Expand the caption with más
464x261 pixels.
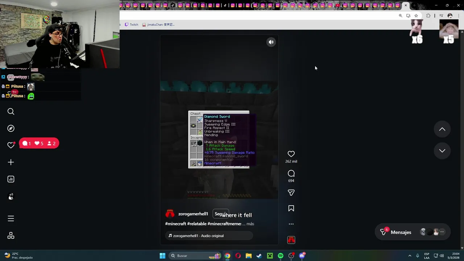[250, 224]
